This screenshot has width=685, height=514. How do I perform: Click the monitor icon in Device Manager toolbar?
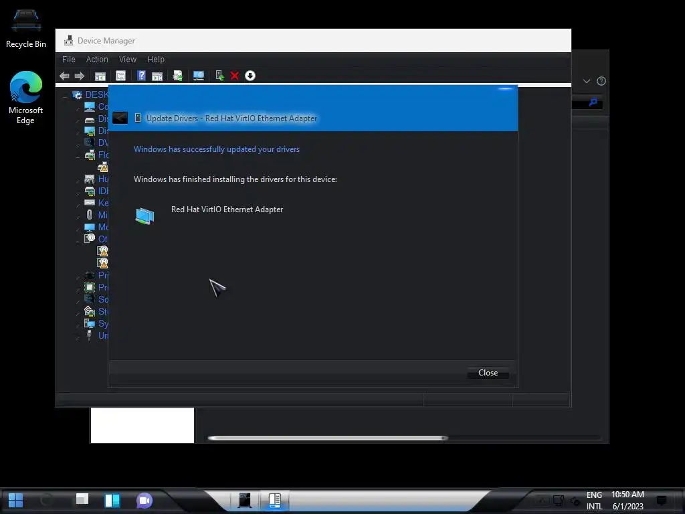(x=198, y=76)
